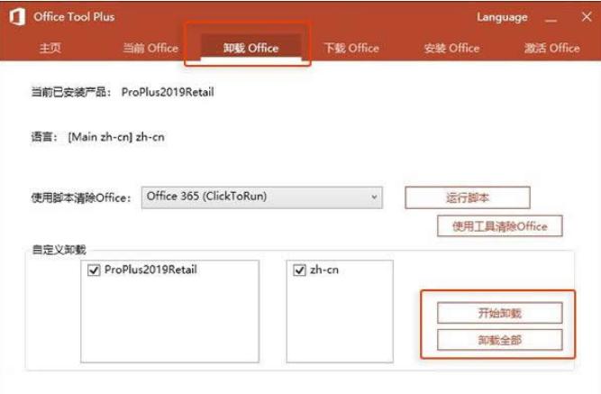Switch to the 当前 Office tab
This screenshot has width=601, height=394.
click(x=150, y=48)
